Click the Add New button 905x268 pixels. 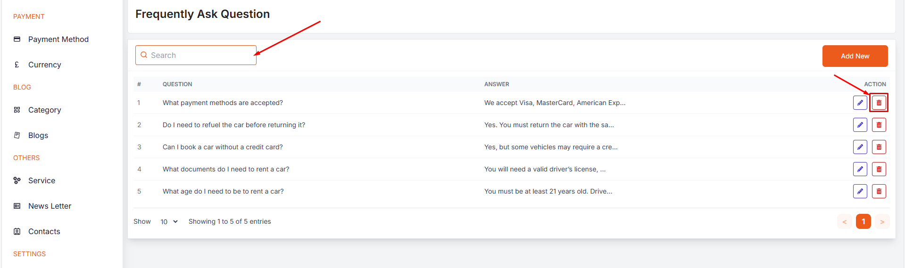[855, 56]
